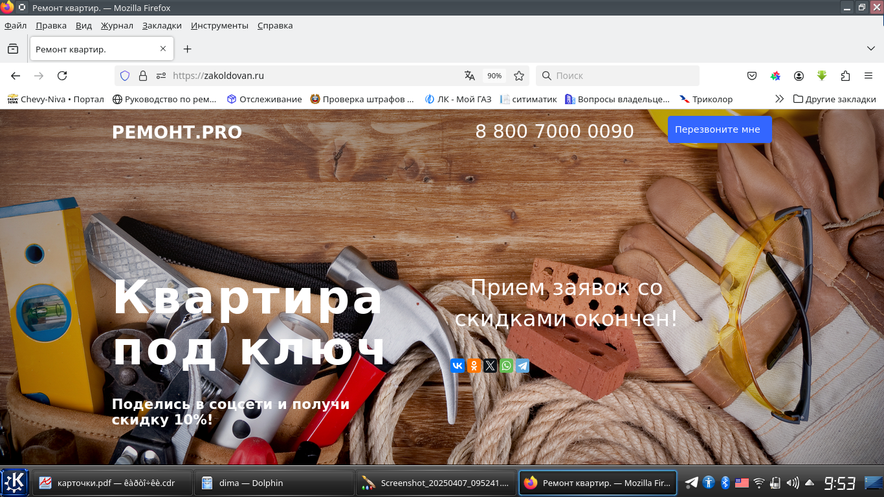Show the list of all tabs chevron
884x497 pixels.
point(871,49)
